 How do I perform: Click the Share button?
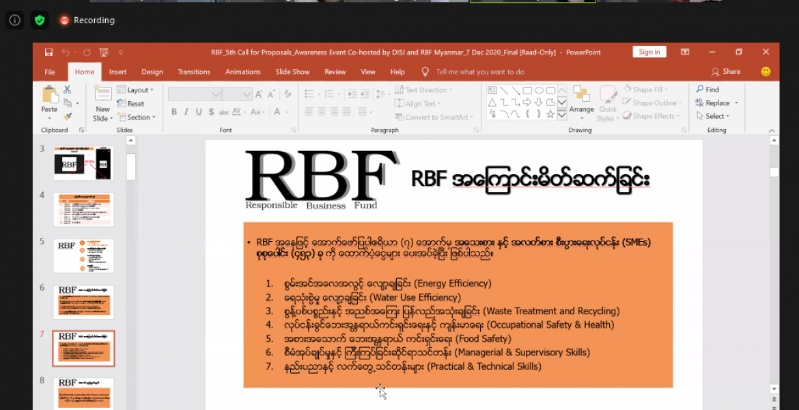pos(726,72)
